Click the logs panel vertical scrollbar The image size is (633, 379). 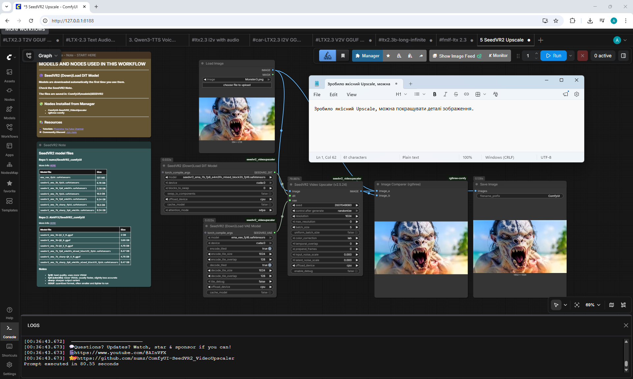(x=626, y=356)
